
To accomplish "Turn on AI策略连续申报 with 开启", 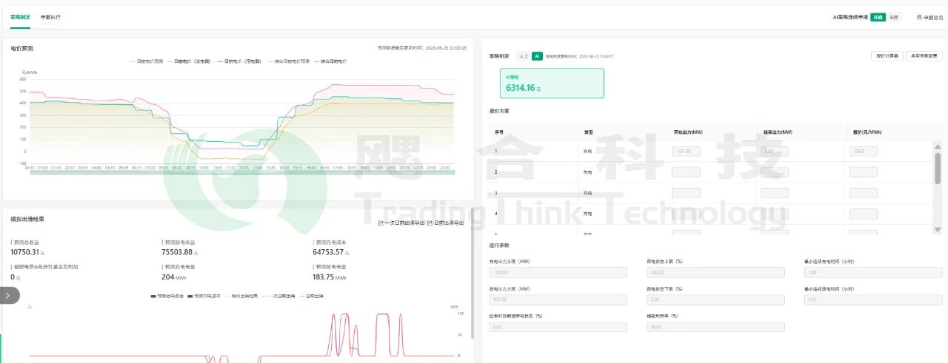I will coord(878,16).
